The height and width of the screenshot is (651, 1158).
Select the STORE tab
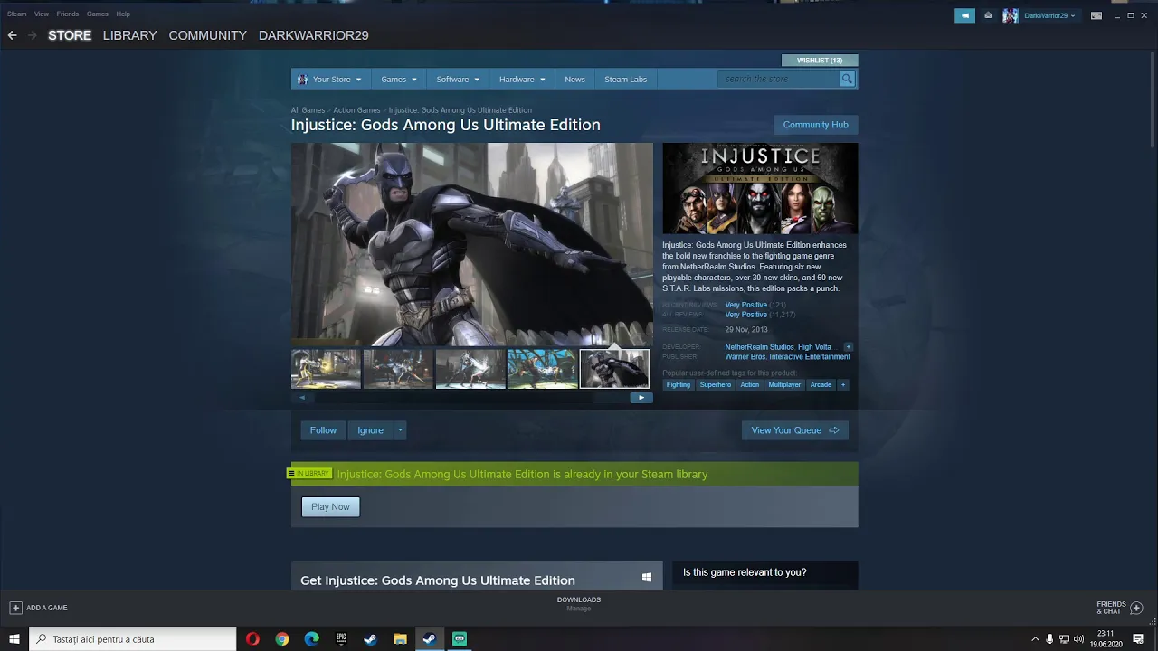[x=70, y=35]
